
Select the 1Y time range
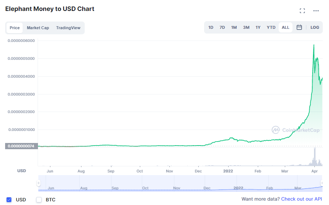(258, 27)
